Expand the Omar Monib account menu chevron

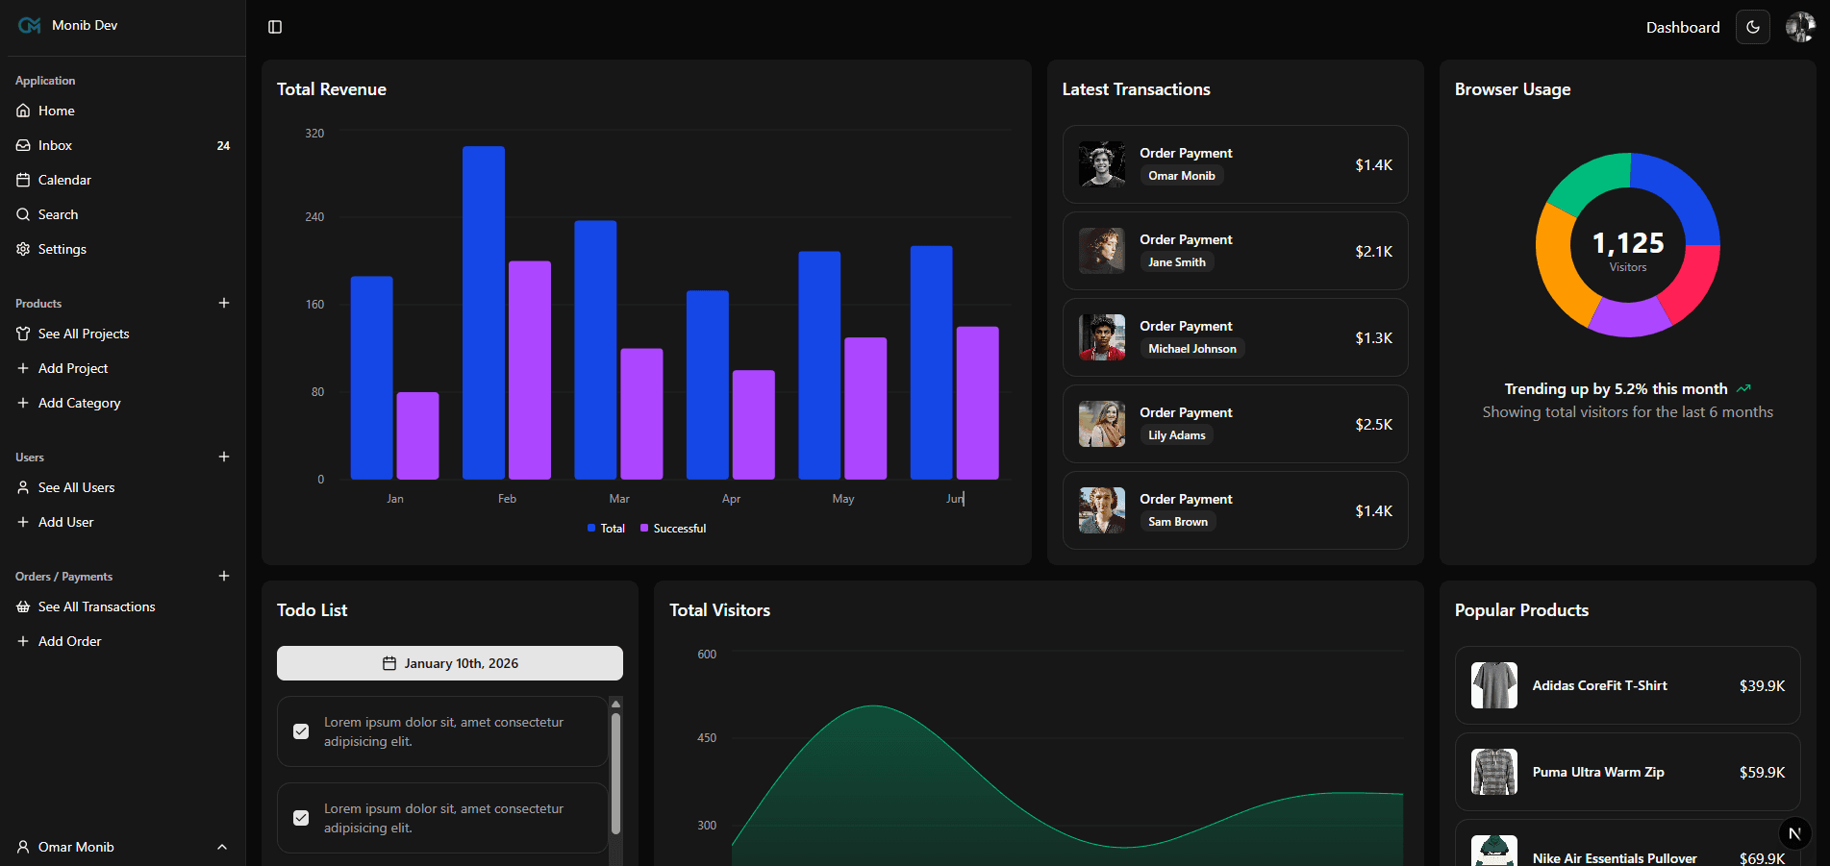pyautogui.click(x=222, y=847)
